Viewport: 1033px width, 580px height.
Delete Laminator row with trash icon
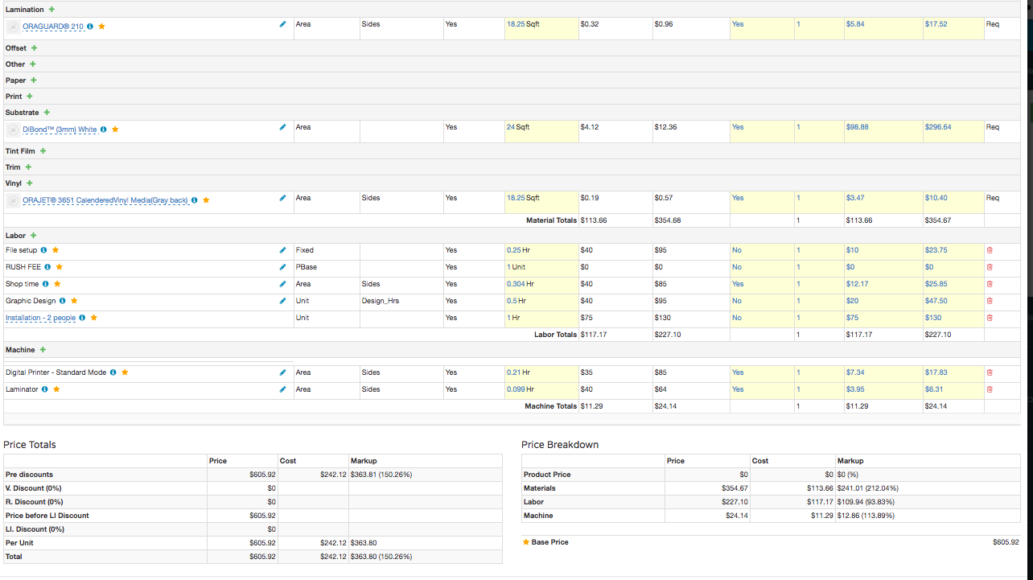tap(990, 390)
